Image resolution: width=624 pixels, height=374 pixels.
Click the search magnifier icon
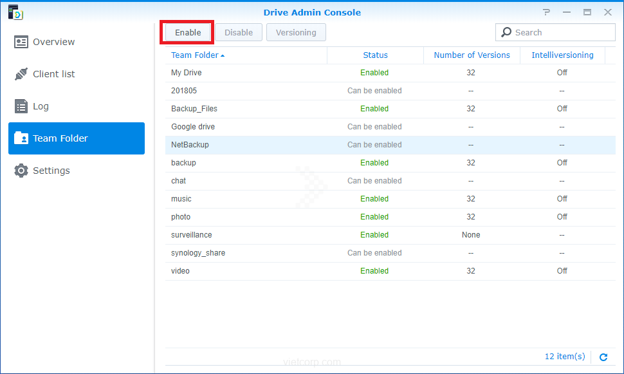507,32
